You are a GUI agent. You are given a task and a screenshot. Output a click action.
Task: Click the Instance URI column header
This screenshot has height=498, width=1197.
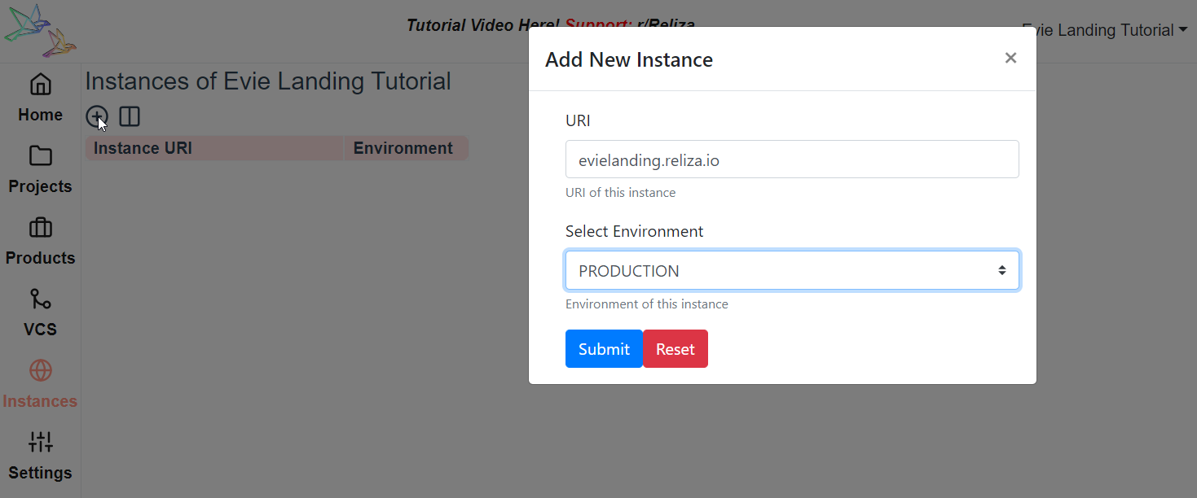143,147
